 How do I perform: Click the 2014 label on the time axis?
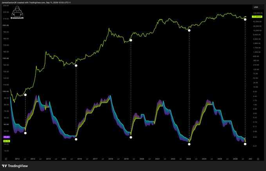(49, 159)
